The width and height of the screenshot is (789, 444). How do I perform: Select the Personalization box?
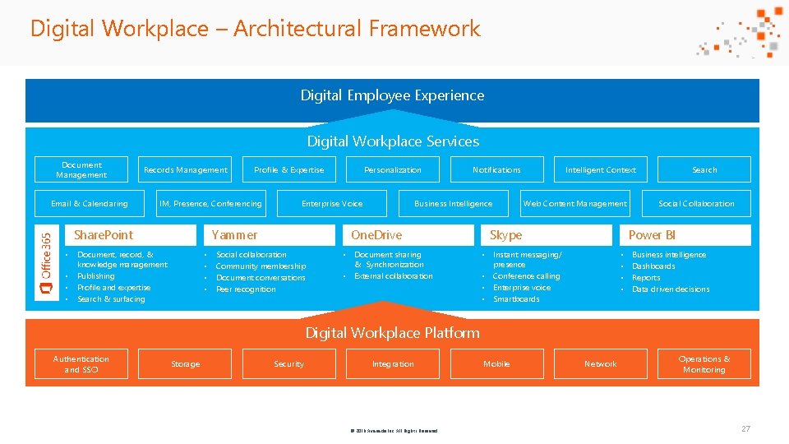(393, 169)
